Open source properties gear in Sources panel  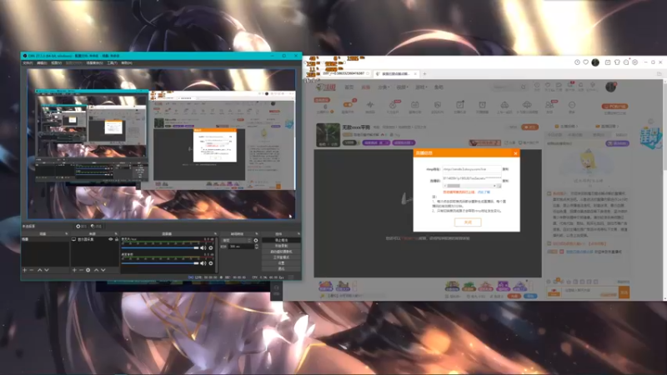click(88, 270)
